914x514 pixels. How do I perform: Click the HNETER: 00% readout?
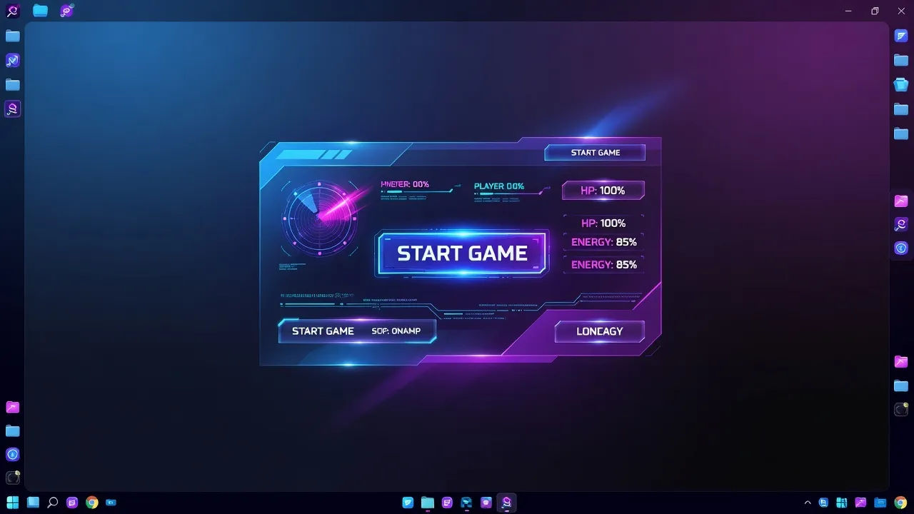click(405, 184)
